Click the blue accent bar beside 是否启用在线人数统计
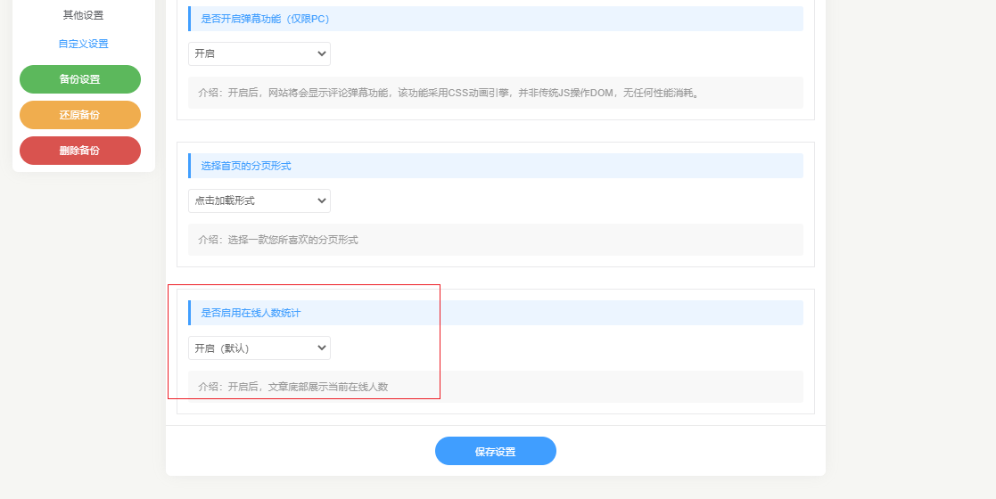996x499 pixels. tap(189, 313)
